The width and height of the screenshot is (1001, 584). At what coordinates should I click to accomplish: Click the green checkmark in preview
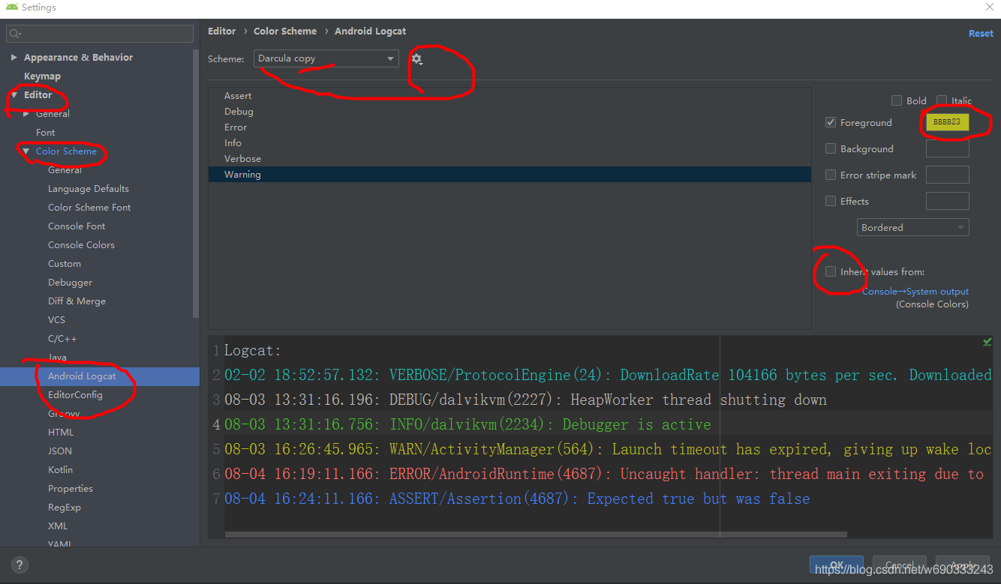click(987, 342)
